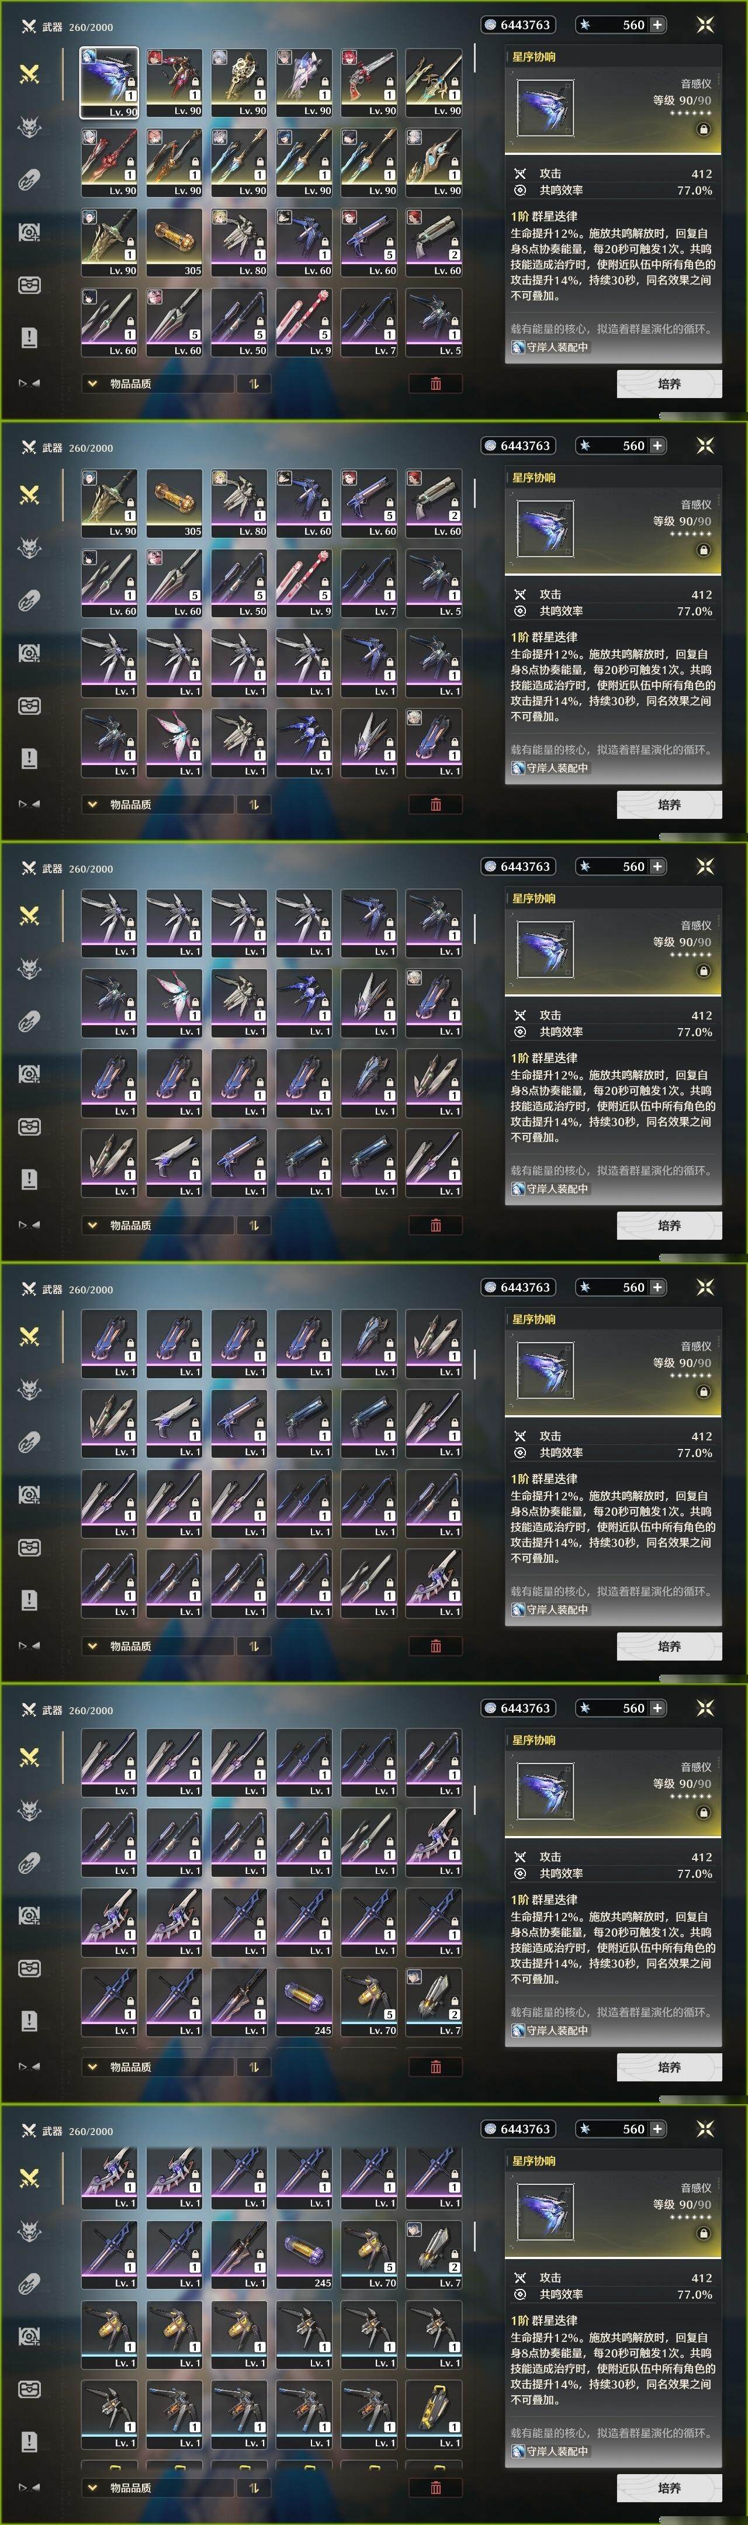Viewport: 748px width, 2525px height.
Task: Expand the 物品品质 sort dropdown in the last capture
Action: click(x=158, y=2488)
